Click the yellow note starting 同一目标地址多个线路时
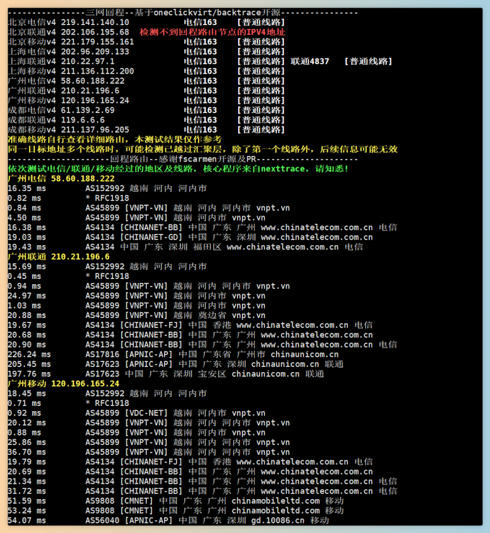 pos(202,149)
